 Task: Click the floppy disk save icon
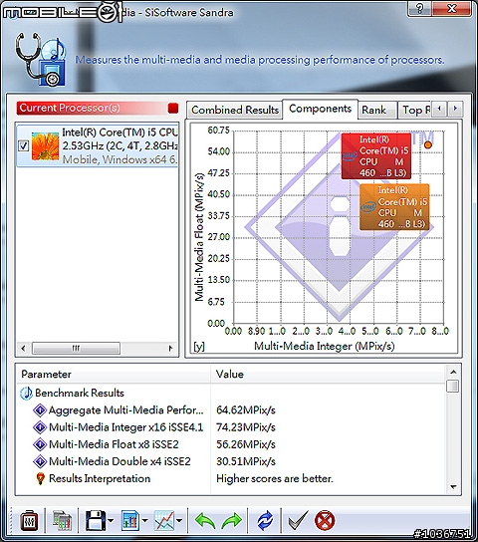pyautogui.click(x=96, y=520)
